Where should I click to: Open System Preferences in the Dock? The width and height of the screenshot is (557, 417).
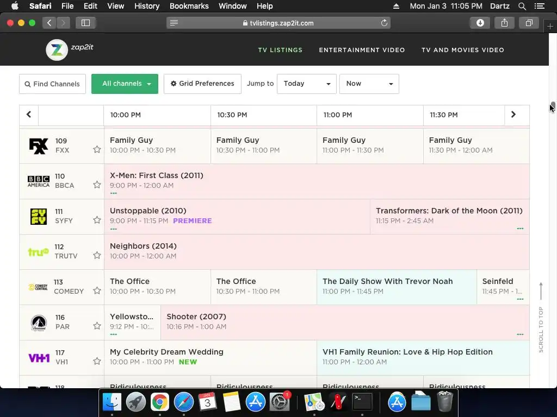pos(280,402)
